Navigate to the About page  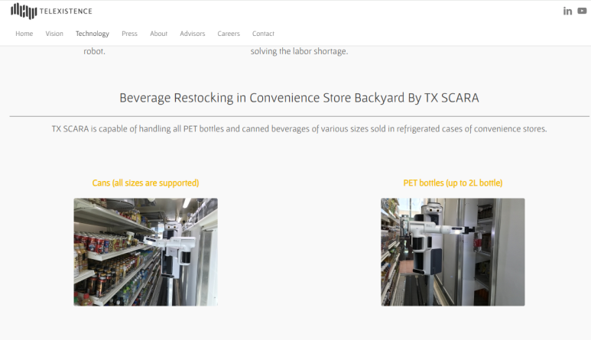(x=159, y=34)
